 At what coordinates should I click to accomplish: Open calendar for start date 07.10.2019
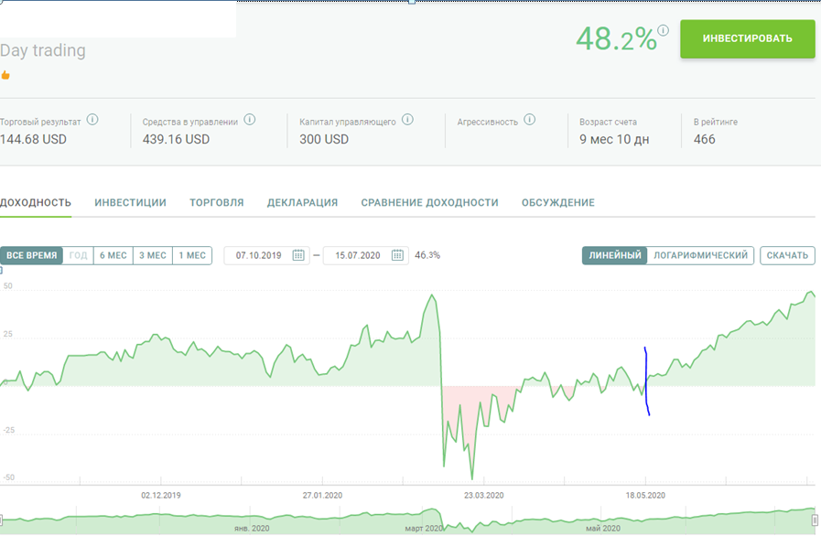coord(298,255)
